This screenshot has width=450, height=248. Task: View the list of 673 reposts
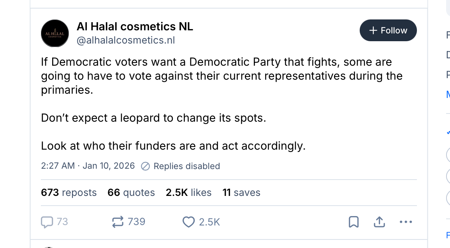tap(69, 192)
